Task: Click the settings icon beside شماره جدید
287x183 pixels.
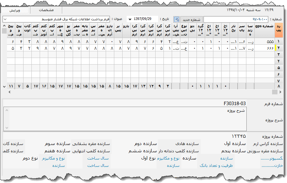Action: (177, 19)
